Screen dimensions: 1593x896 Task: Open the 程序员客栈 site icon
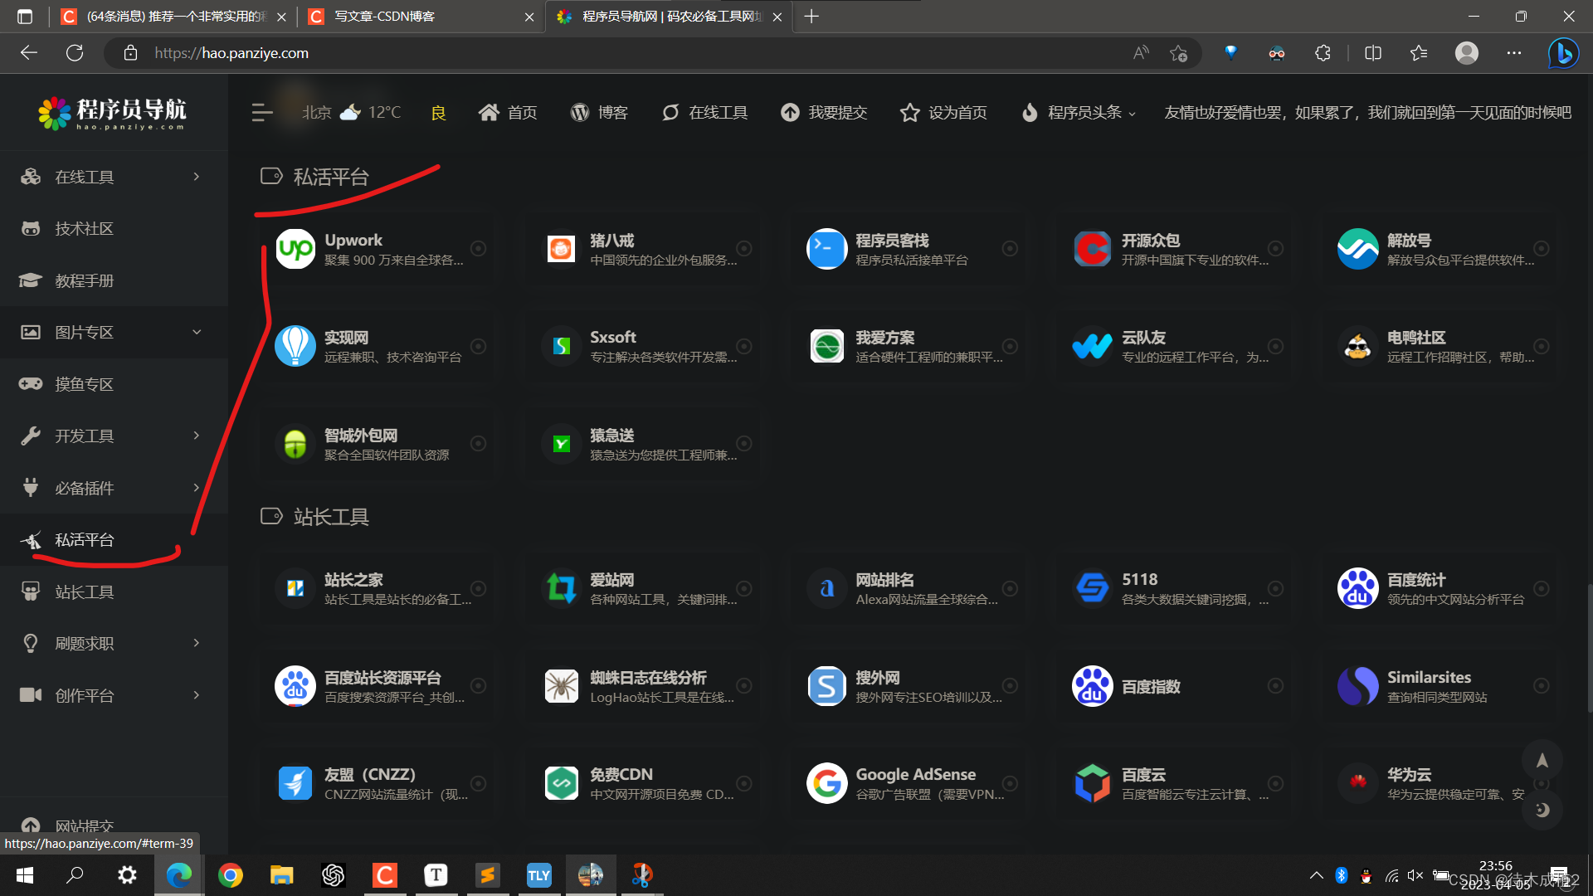(826, 249)
